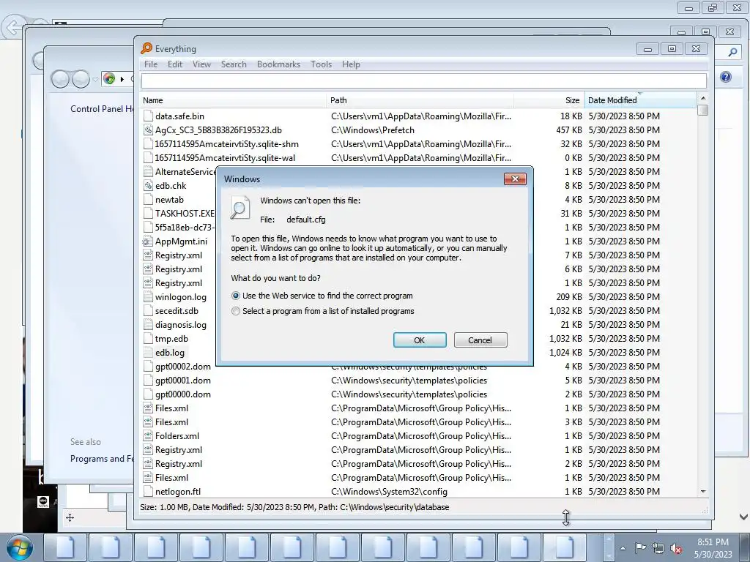Open the File menu in Everything
Viewport: 750px width, 562px height.
[x=151, y=64]
